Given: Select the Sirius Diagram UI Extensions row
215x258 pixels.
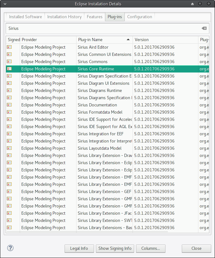Looking at the screenshot, I should pyautogui.click(x=107, y=83).
